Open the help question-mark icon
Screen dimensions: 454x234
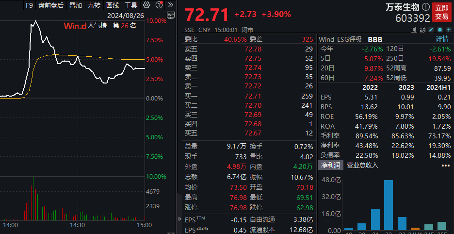click(x=159, y=5)
